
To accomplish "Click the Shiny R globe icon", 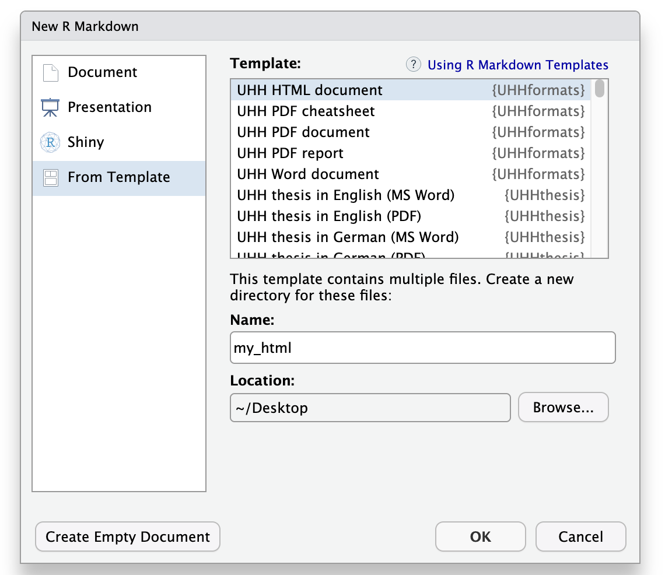I will (x=50, y=142).
